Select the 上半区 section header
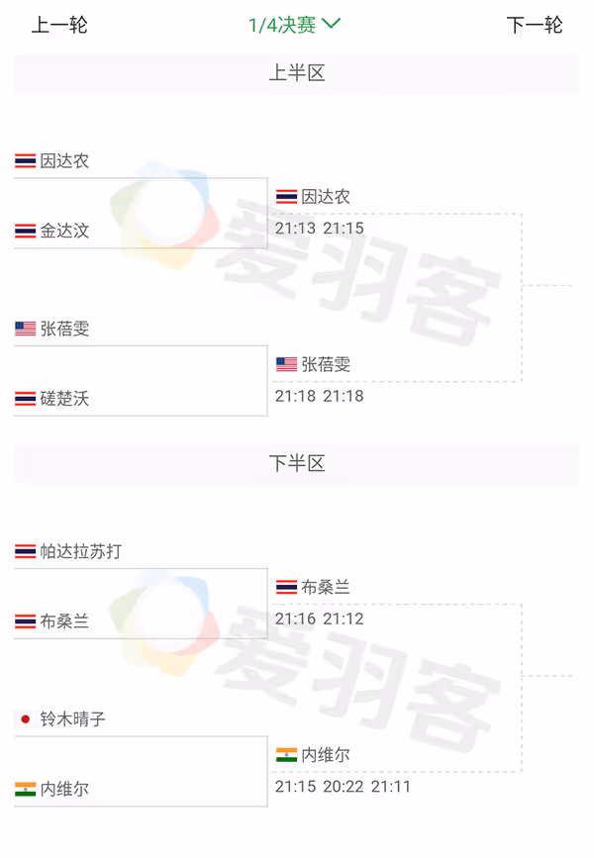 coord(297,73)
